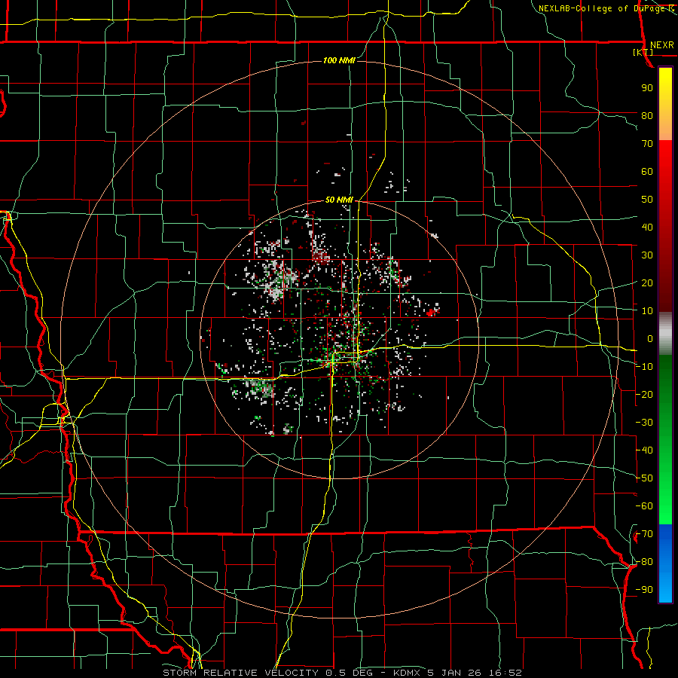This screenshot has width=678, height=678.
Task: Pick the bright red segment of the color scale
Action: [665, 160]
